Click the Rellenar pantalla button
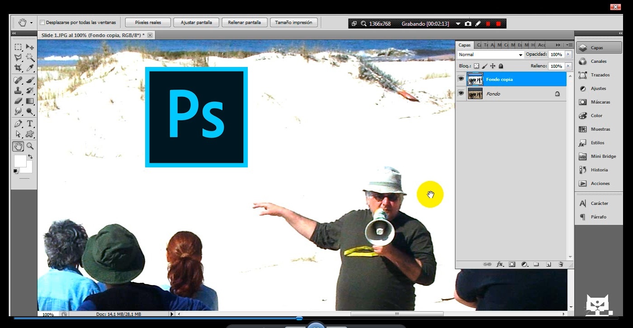Viewport: 633px width, 328px height. point(244,22)
